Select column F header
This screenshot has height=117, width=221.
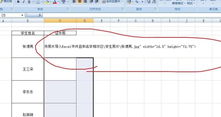[119, 21]
